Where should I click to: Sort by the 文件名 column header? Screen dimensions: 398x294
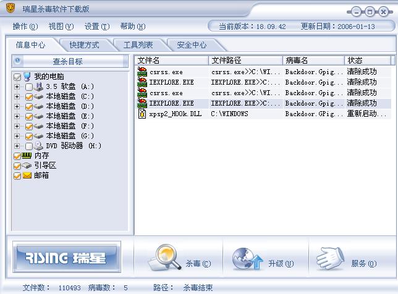[172, 61]
